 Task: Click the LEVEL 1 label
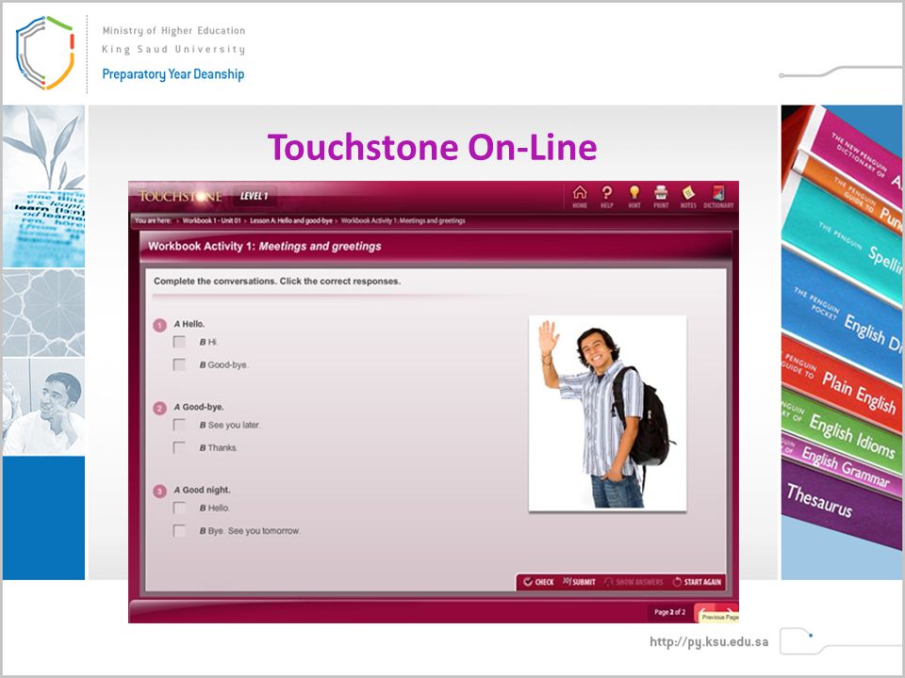[x=254, y=196]
